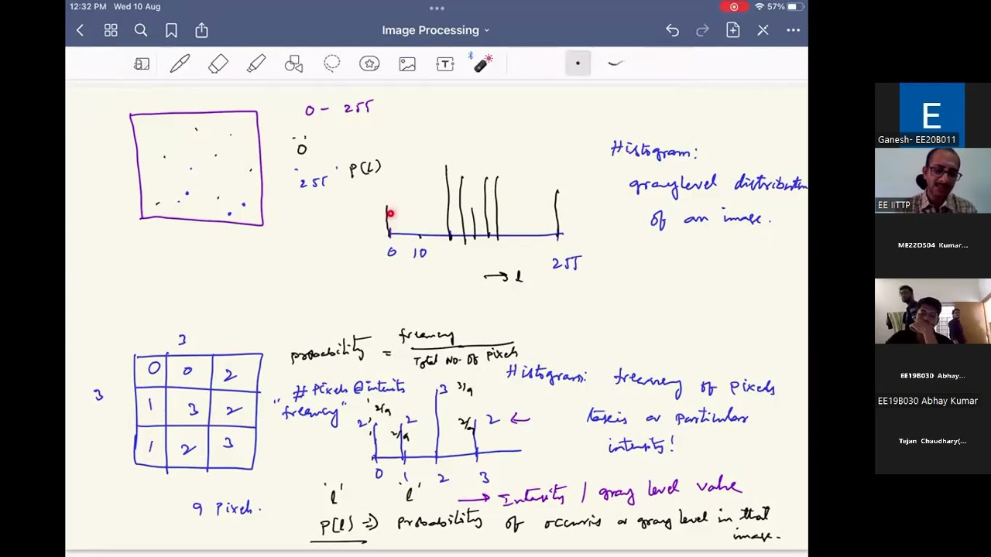Select the Laser pointer tool

pyautogui.click(x=482, y=63)
